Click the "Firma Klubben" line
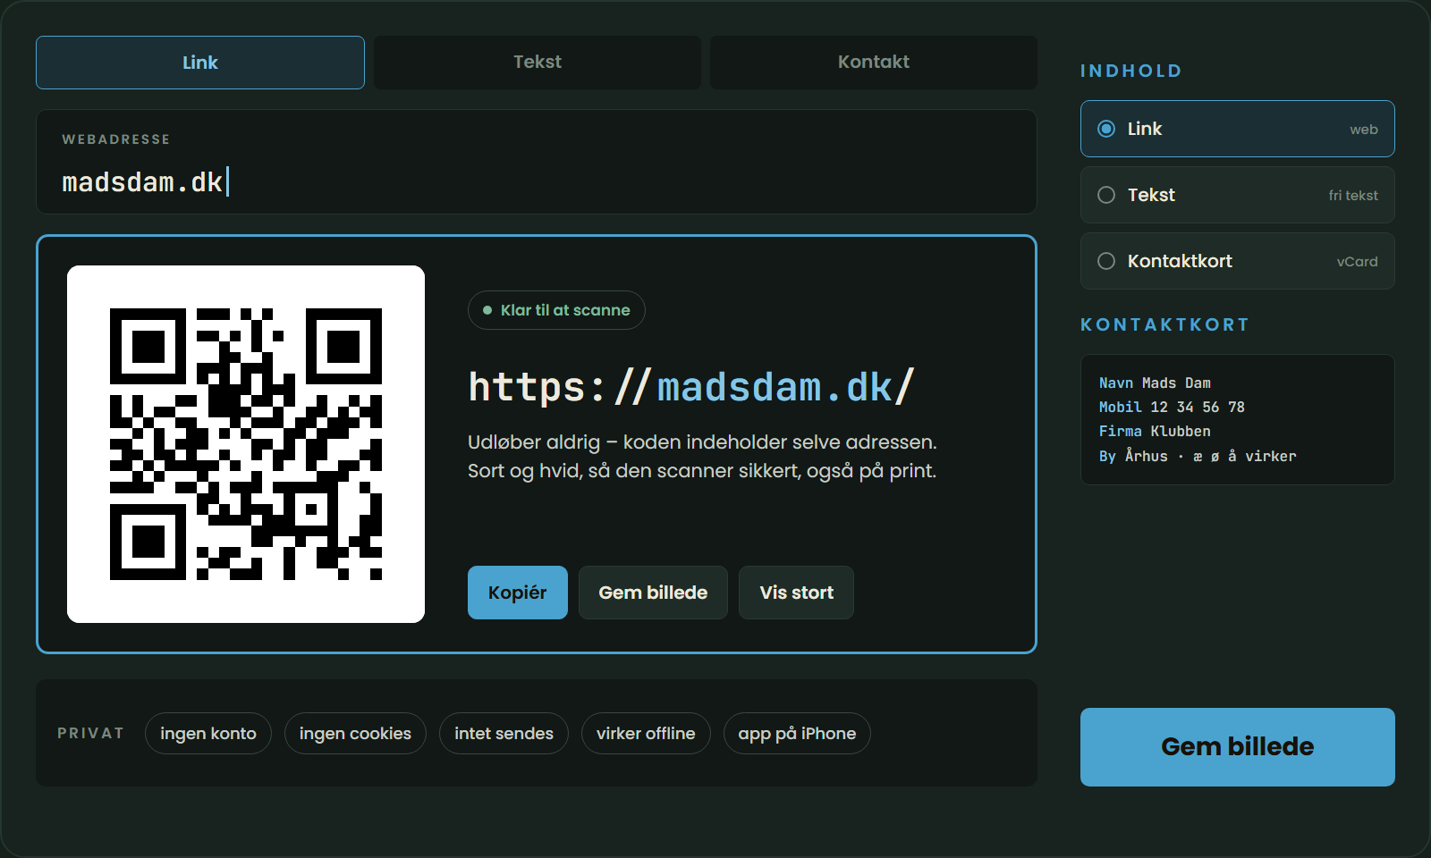 tap(1155, 431)
